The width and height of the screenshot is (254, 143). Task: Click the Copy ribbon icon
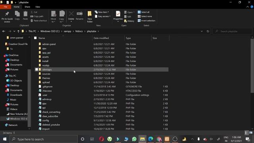click(17, 16)
